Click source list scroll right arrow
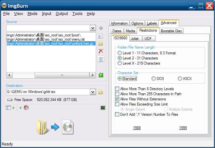 click(92, 75)
